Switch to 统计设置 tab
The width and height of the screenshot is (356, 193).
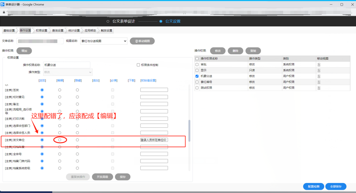[x=74, y=30]
